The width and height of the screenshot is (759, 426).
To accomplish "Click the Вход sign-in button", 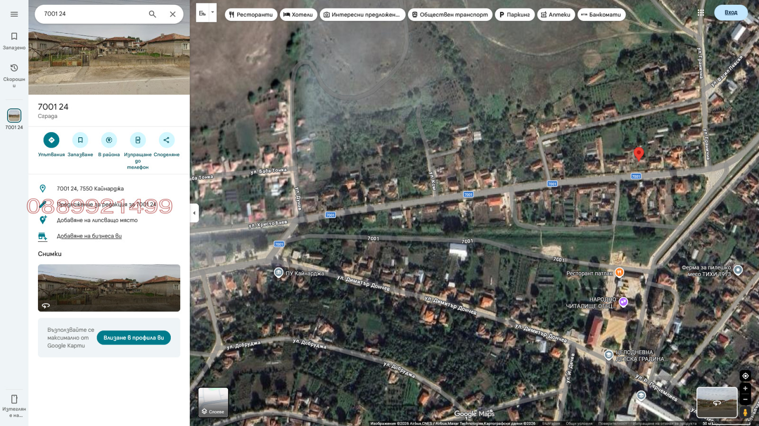I will pyautogui.click(x=731, y=12).
